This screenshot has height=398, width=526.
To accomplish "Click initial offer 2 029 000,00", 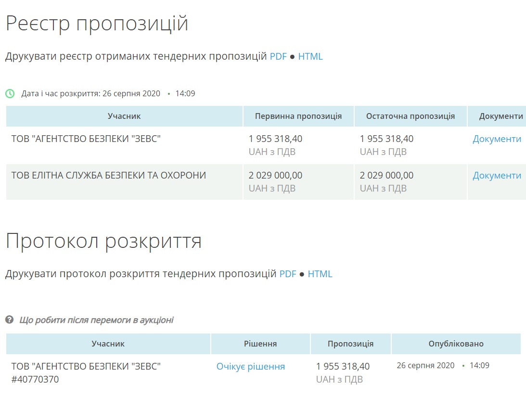I will [275, 175].
